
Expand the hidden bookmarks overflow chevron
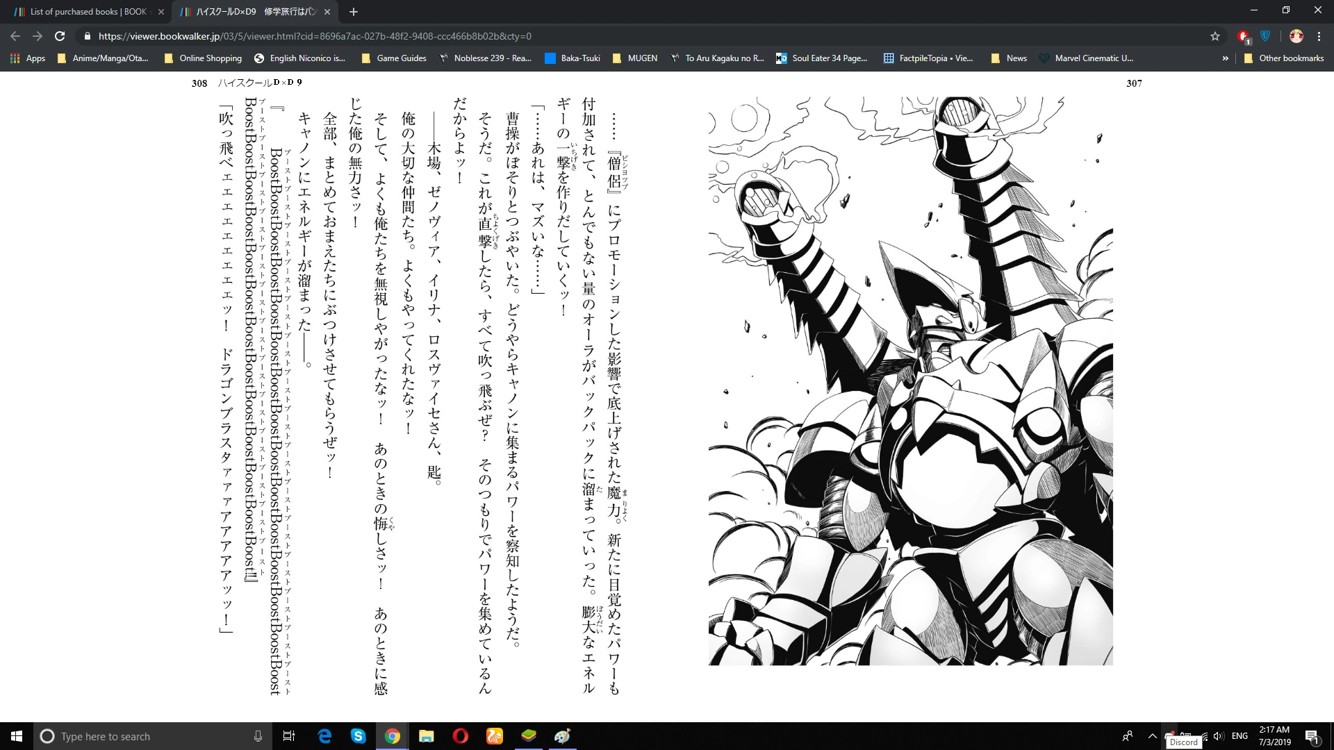pos(1225,58)
